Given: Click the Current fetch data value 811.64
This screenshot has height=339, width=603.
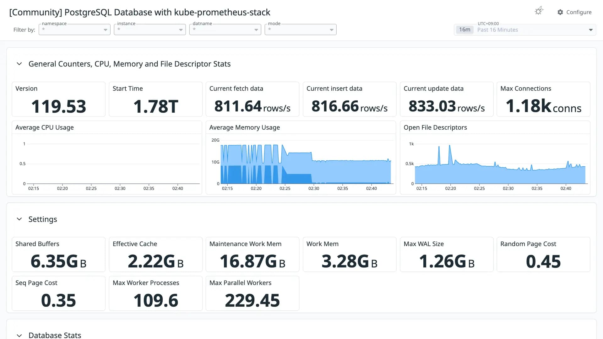Looking at the screenshot, I should point(238,106).
